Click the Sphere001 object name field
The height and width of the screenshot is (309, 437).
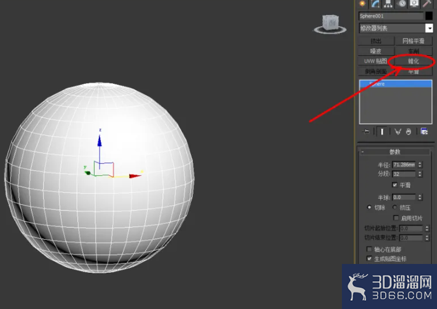tap(391, 16)
